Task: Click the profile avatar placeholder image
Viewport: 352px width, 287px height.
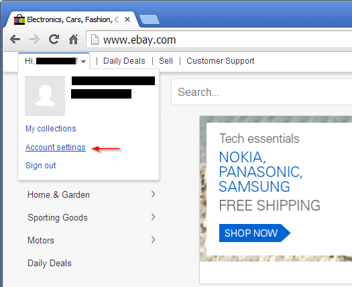Action: (45, 96)
